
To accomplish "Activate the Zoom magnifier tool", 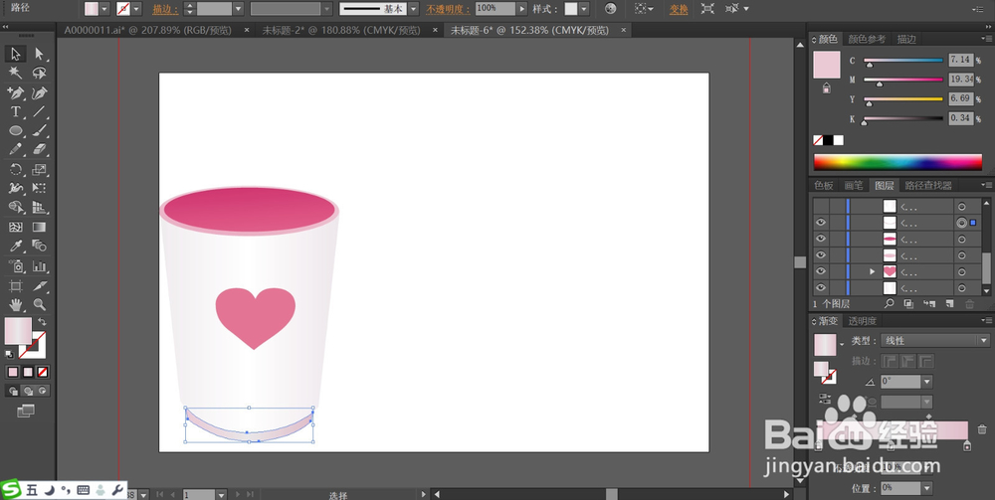I will point(40,304).
